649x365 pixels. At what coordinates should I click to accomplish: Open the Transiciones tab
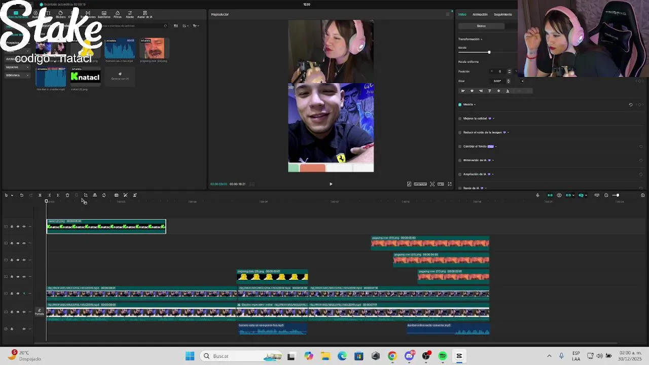point(88,14)
